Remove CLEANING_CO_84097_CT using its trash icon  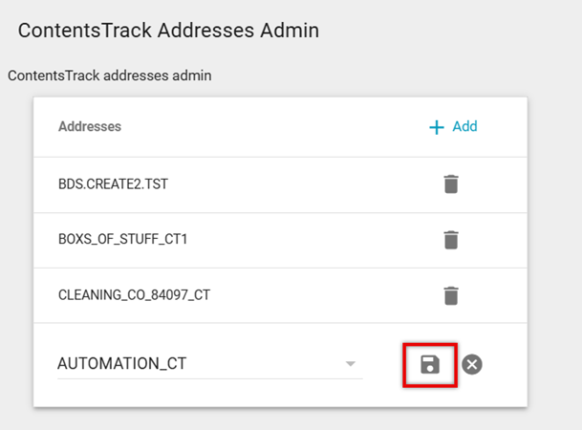[x=451, y=295]
